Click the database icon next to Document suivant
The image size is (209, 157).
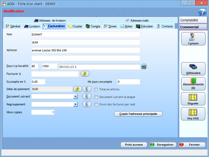click(x=87, y=96)
